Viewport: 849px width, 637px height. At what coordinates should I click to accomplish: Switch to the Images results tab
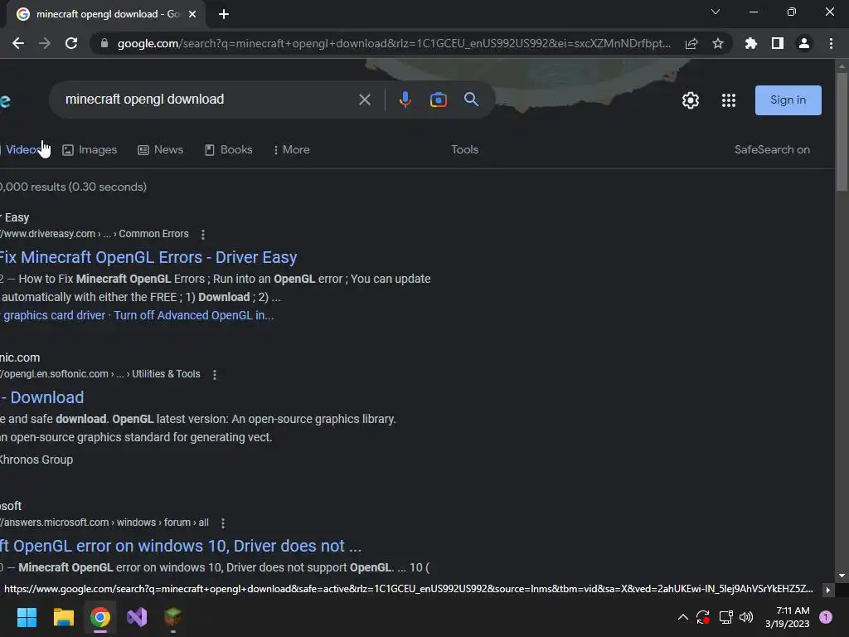[90, 149]
